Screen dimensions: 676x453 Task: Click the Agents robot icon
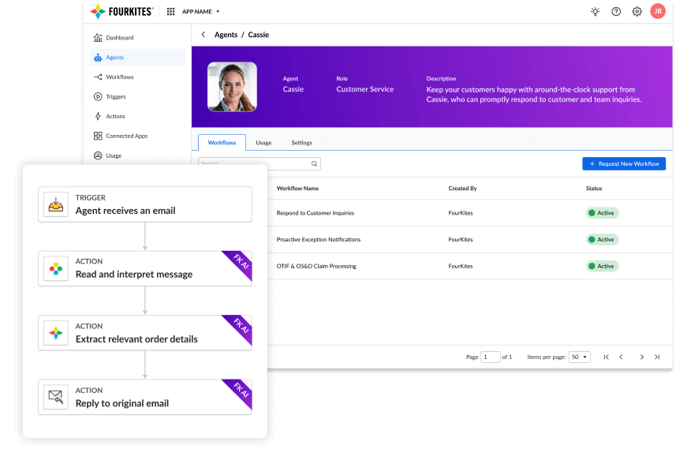(98, 58)
